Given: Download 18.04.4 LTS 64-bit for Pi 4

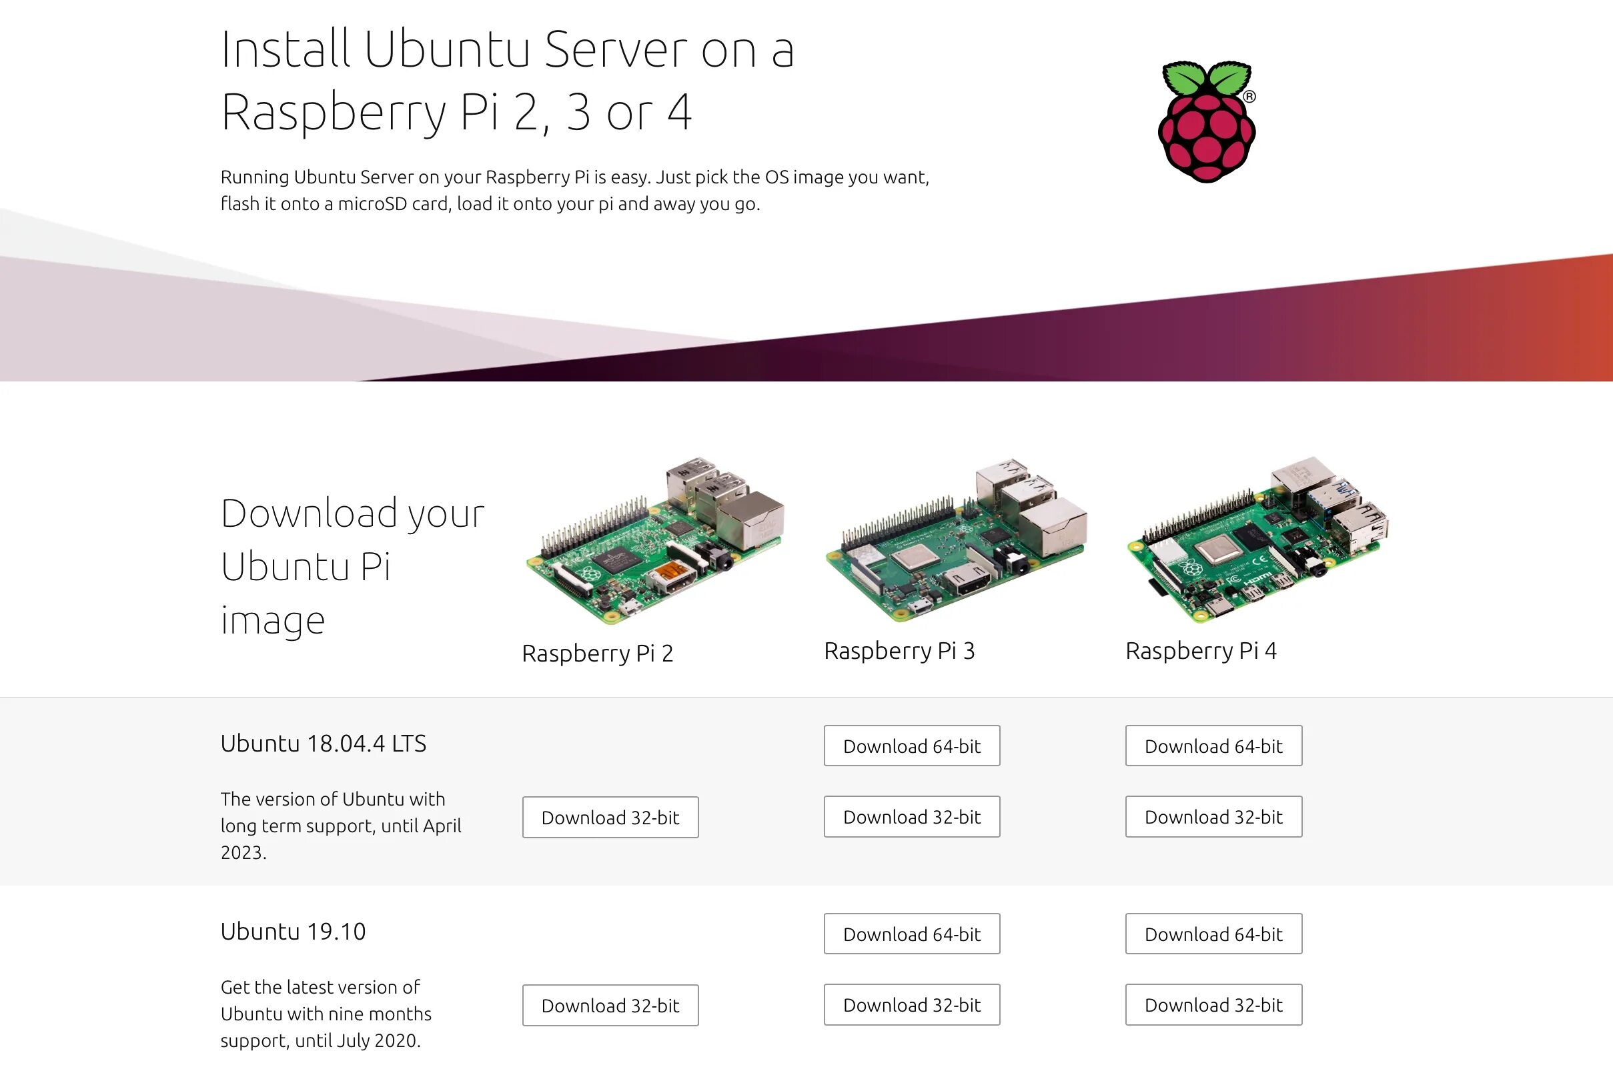Looking at the screenshot, I should click(x=1213, y=746).
